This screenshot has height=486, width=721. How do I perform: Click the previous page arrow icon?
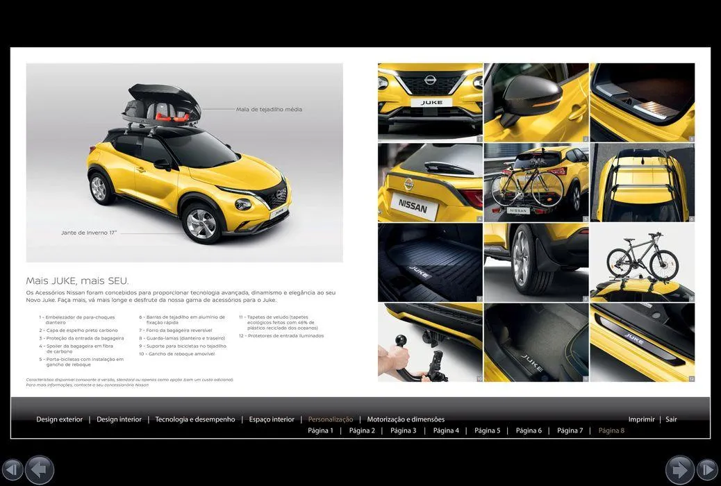(x=40, y=469)
